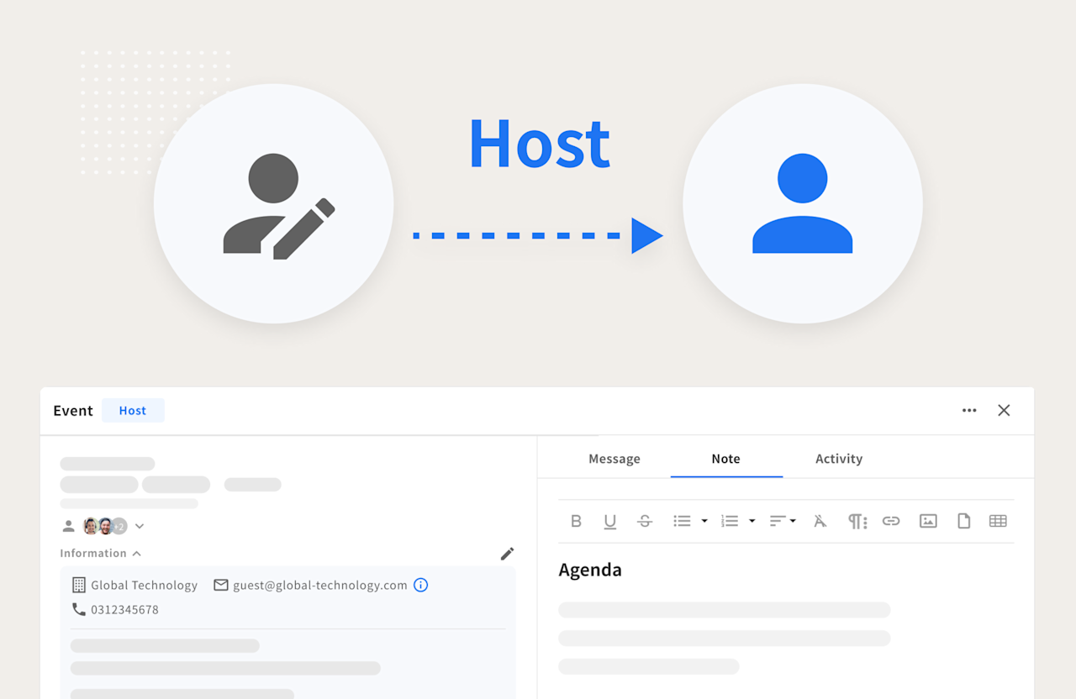
Task: Open the info tooltip beside the guest email
Action: pyautogui.click(x=420, y=585)
